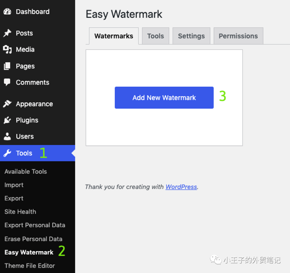Click the Dashboard gauge icon
290x273 pixels.
coord(8,12)
